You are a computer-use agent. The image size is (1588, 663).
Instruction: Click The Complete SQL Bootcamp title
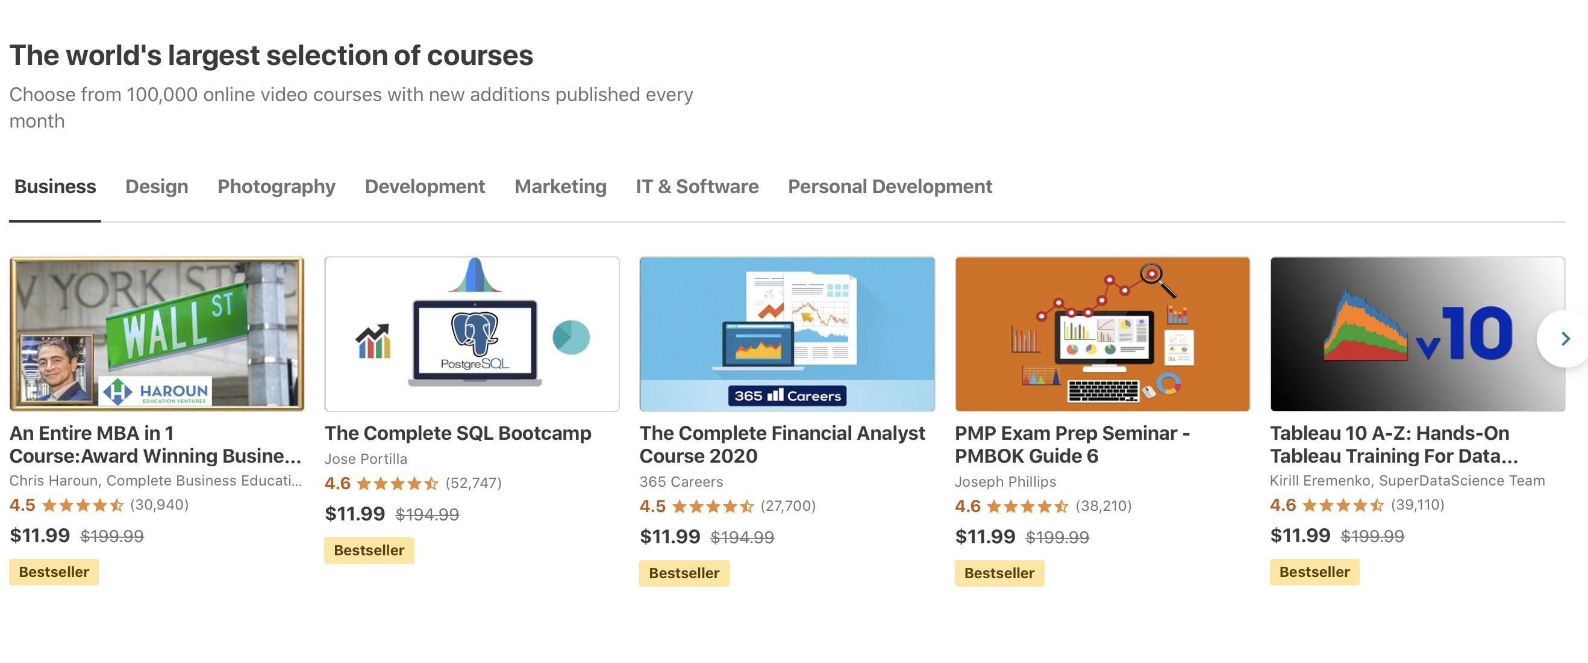(457, 433)
